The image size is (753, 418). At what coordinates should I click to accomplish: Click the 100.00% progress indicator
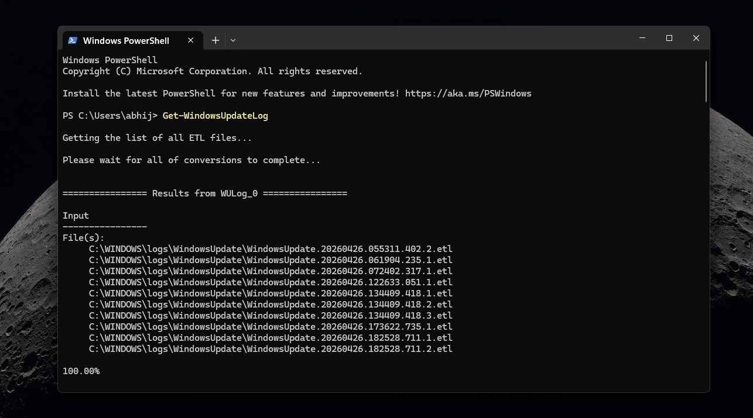pyautogui.click(x=81, y=371)
